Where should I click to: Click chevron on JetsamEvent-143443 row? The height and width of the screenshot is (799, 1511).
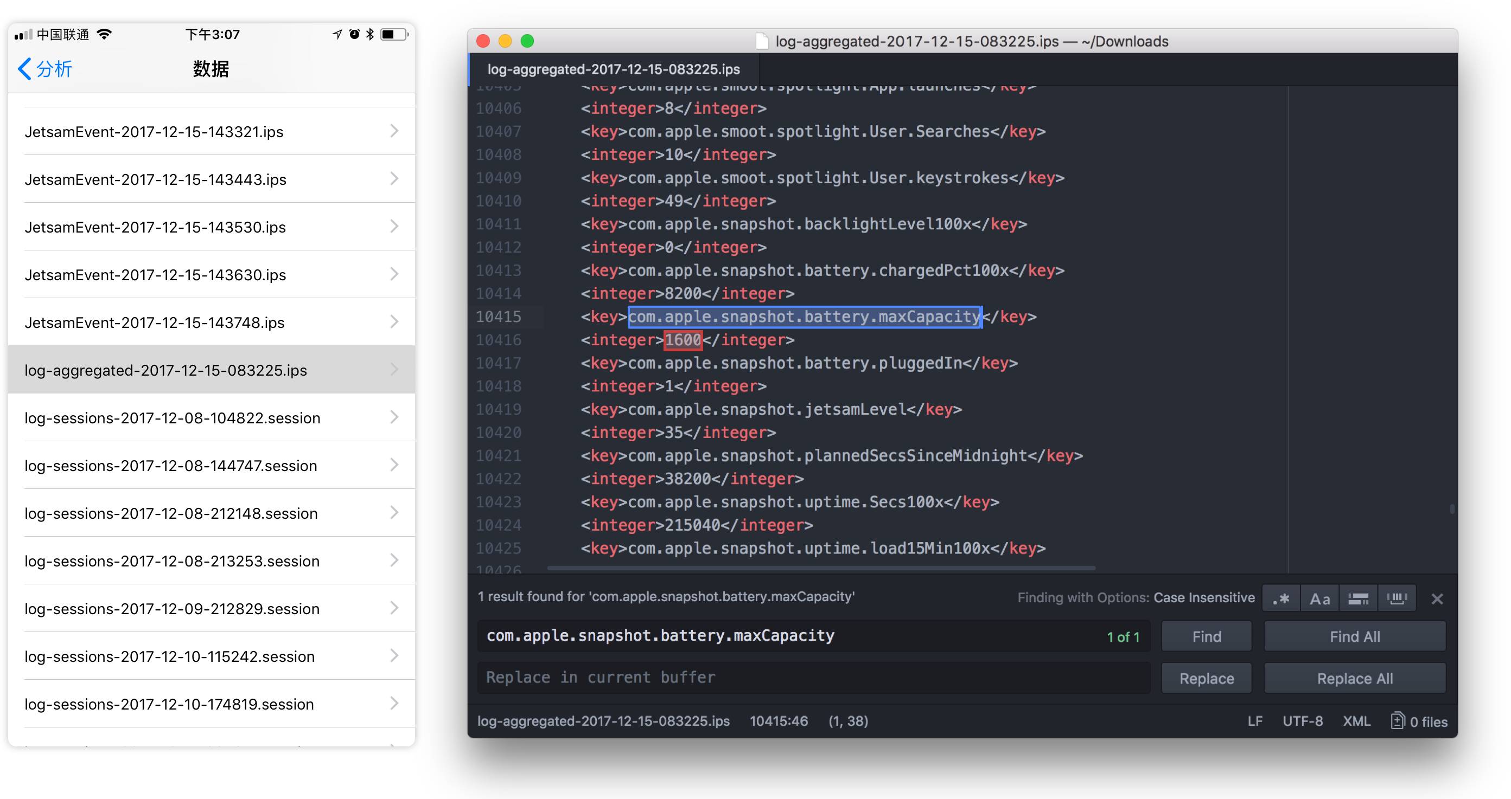[394, 178]
